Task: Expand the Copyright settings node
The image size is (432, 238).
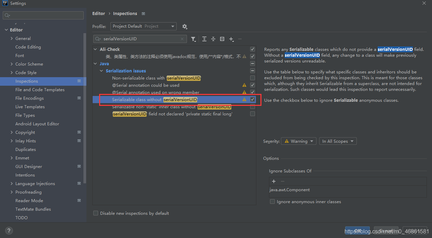Action: click(x=12, y=132)
